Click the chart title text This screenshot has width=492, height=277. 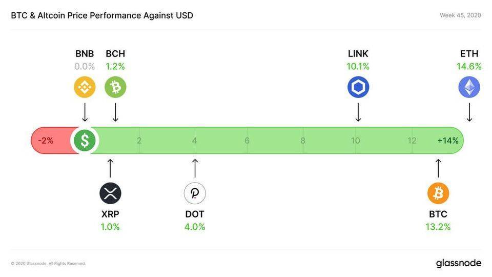point(102,15)
